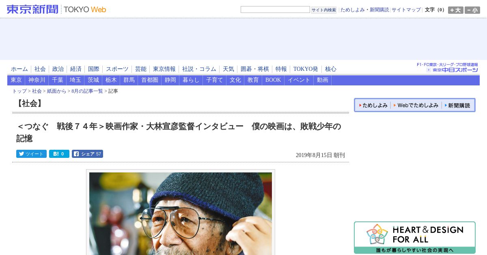Open the 経済 section

pos(76,69)
